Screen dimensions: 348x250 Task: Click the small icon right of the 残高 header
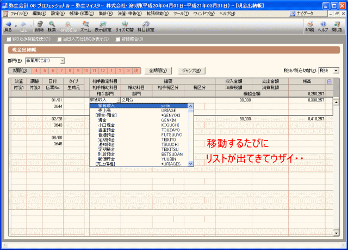tap(330, 82)
